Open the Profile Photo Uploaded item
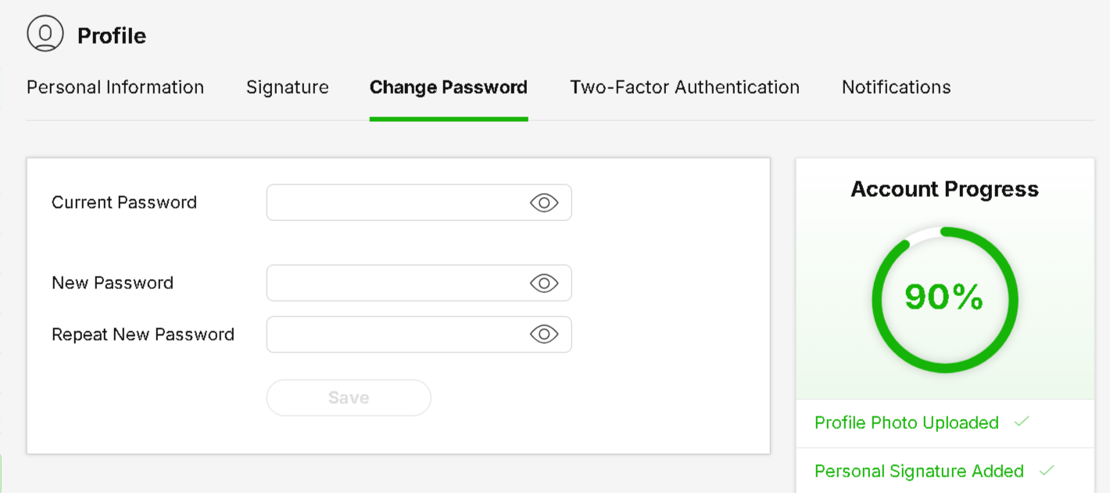The height and width of the screenshot is (493, 1110). click(x=907, y=423)
